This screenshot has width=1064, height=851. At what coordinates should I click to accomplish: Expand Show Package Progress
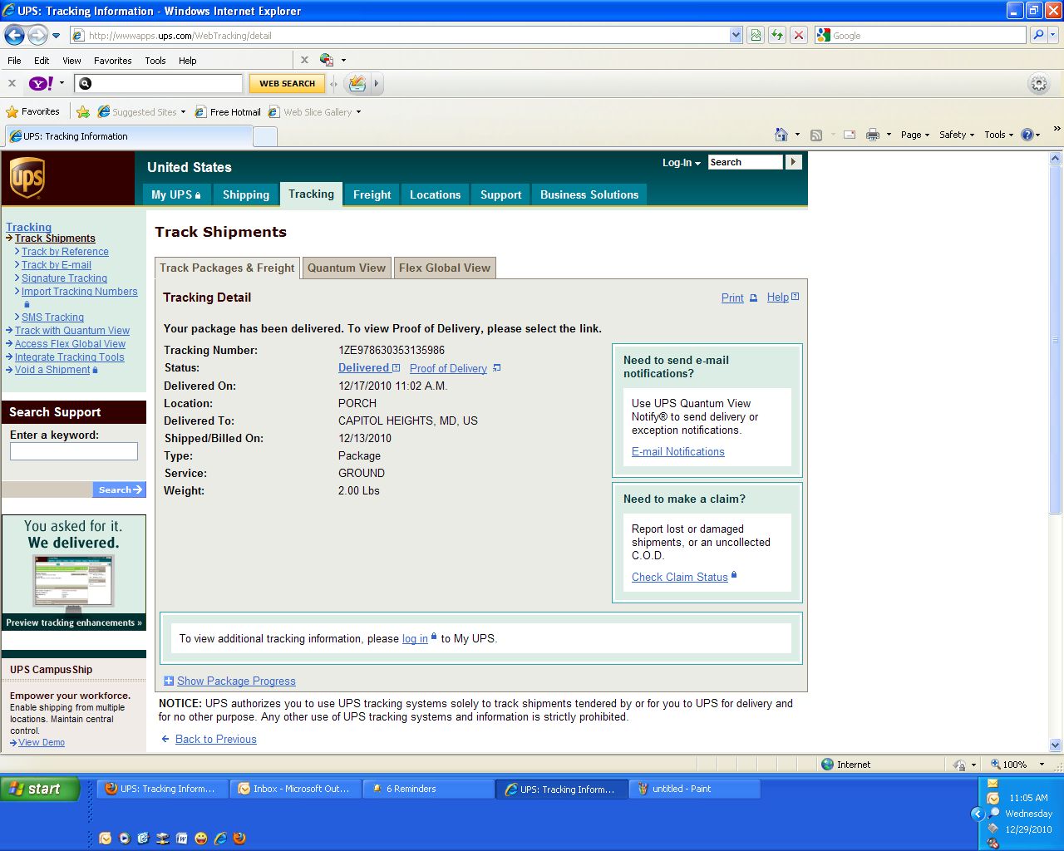coord(236,681)
